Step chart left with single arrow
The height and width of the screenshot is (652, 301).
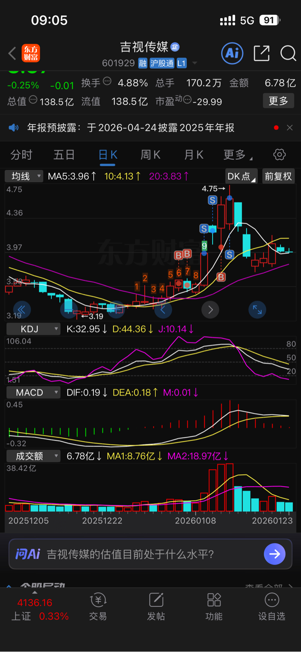(163, 310)
